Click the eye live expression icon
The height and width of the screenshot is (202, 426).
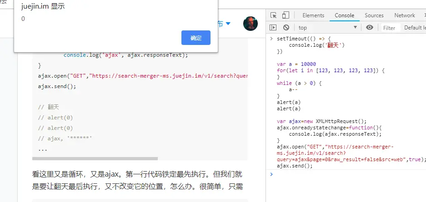click(x=370, y=27)
